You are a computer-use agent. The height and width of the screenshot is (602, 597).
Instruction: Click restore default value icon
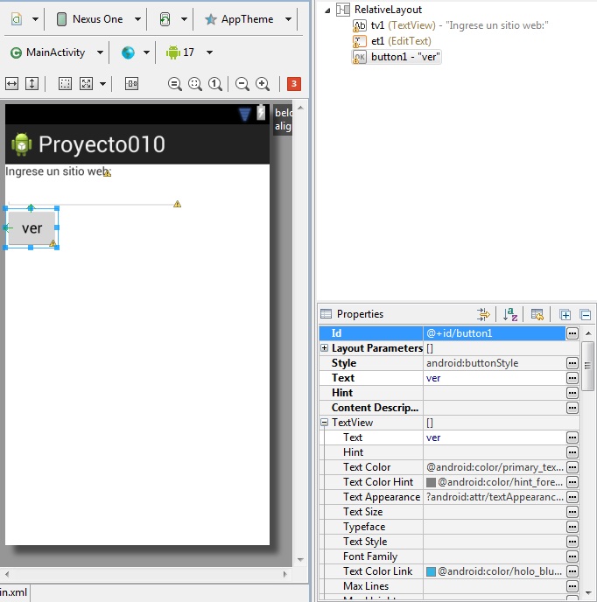[537, 314]
